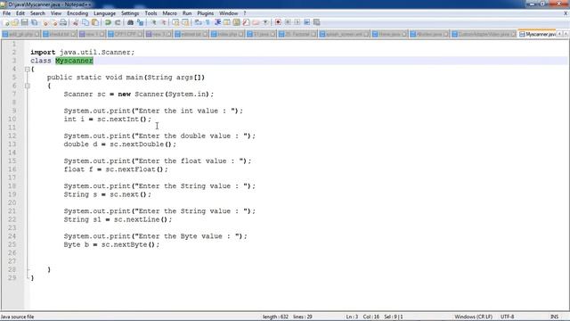Click the Windows (CR LF) status entry

[473, 317]
